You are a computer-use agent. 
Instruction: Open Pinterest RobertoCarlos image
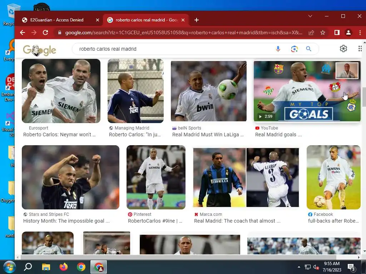pos(156,177)
